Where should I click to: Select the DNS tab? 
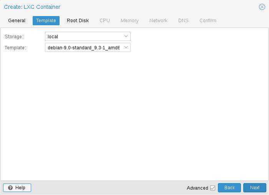183,21
